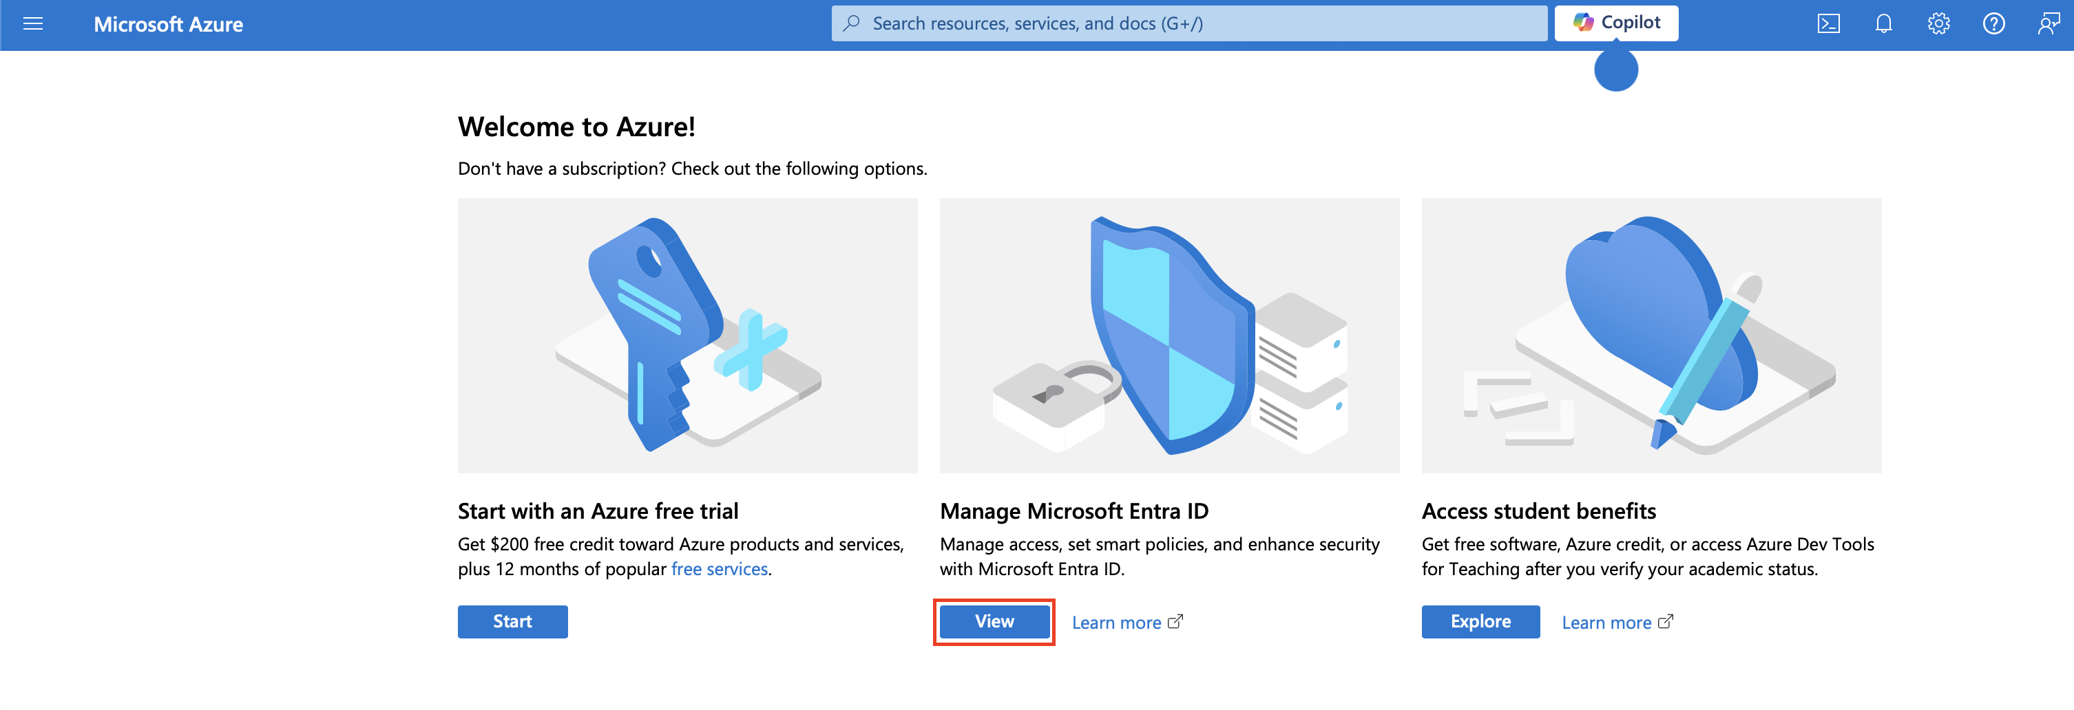Click the blue dot below Copilot
The width and height of the screenshot is (2074, 710).
click(1616, 71)
